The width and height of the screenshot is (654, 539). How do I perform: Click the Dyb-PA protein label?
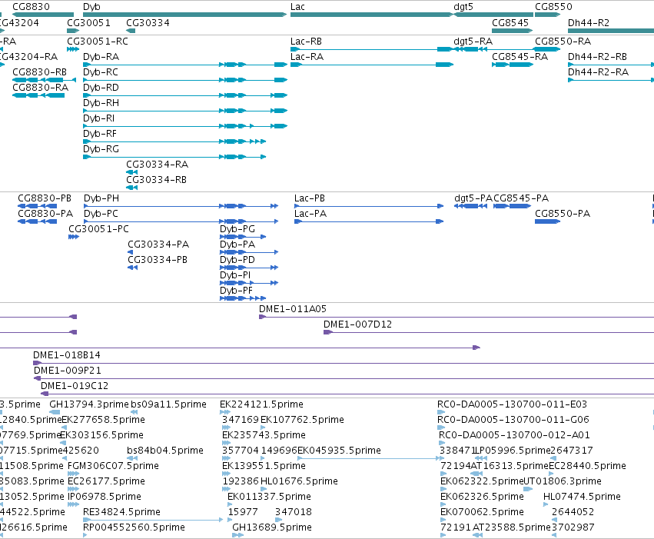click(x=237, y=245)
